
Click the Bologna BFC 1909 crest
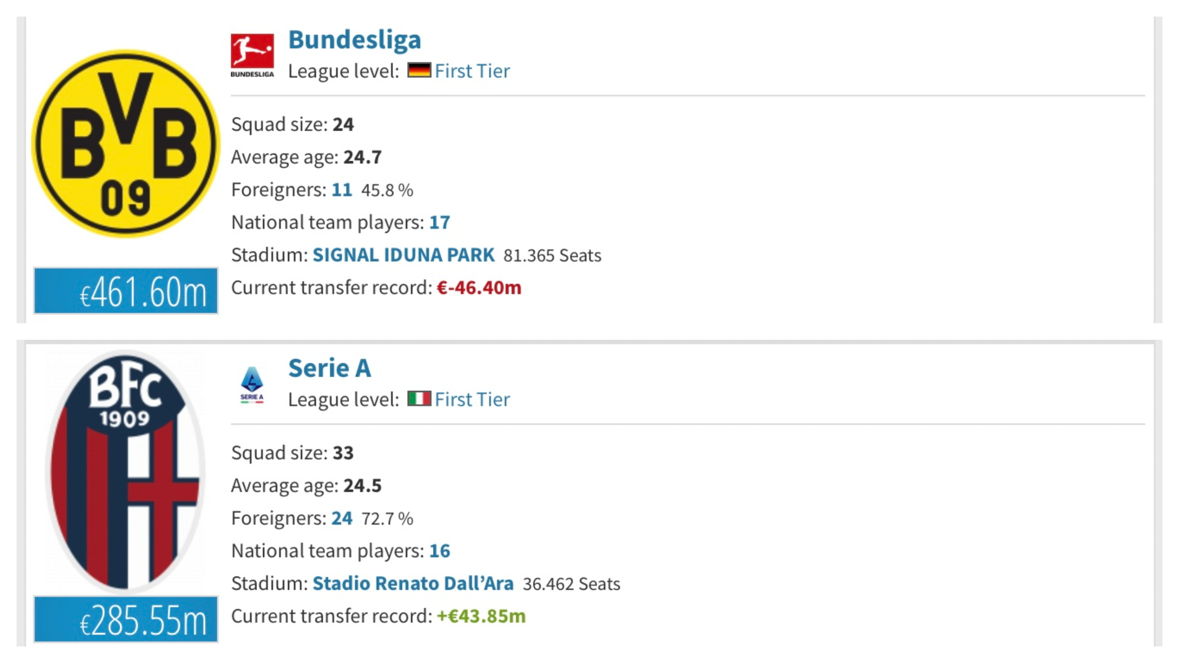coord(125,471)
